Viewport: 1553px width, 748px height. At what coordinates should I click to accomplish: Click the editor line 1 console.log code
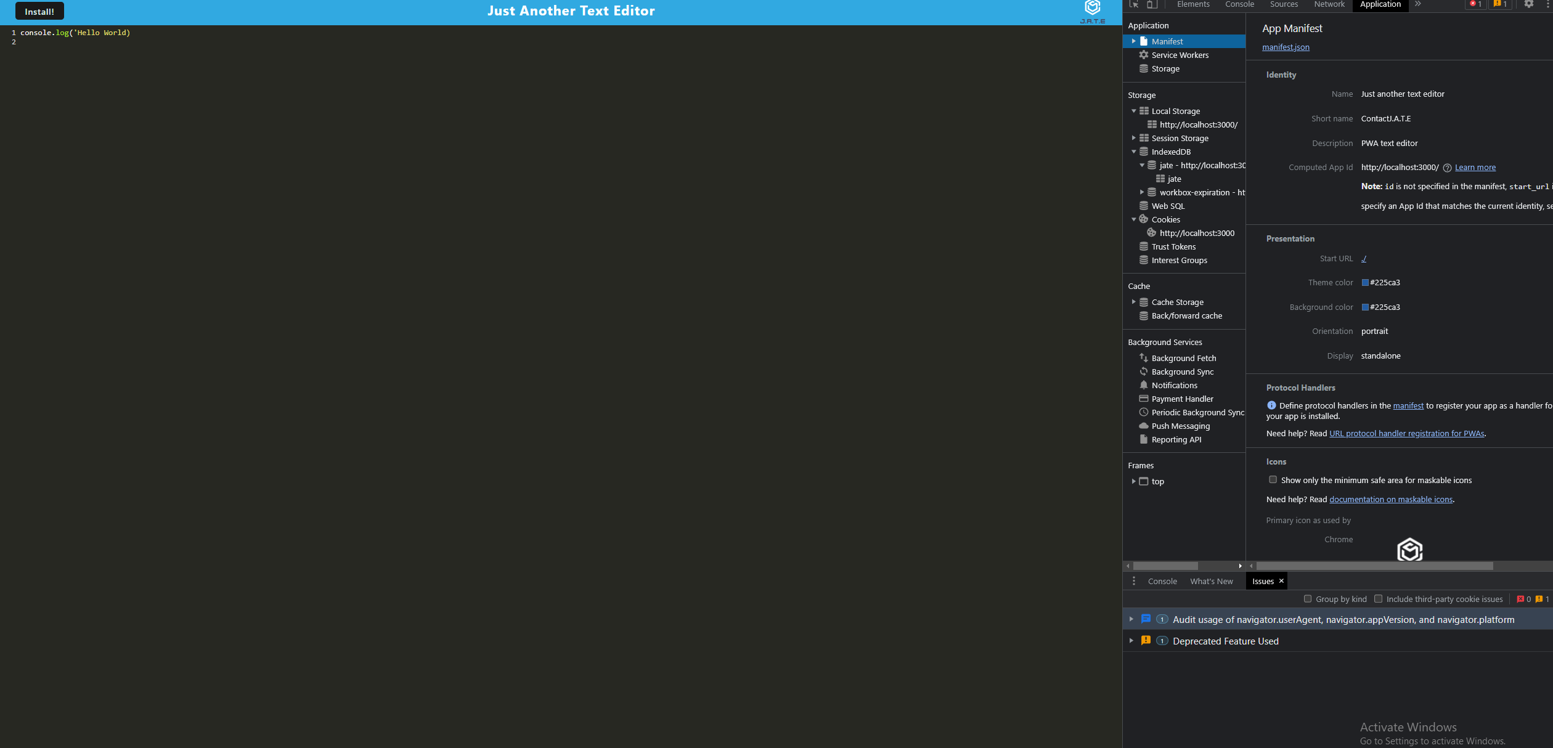coord(75,33)
